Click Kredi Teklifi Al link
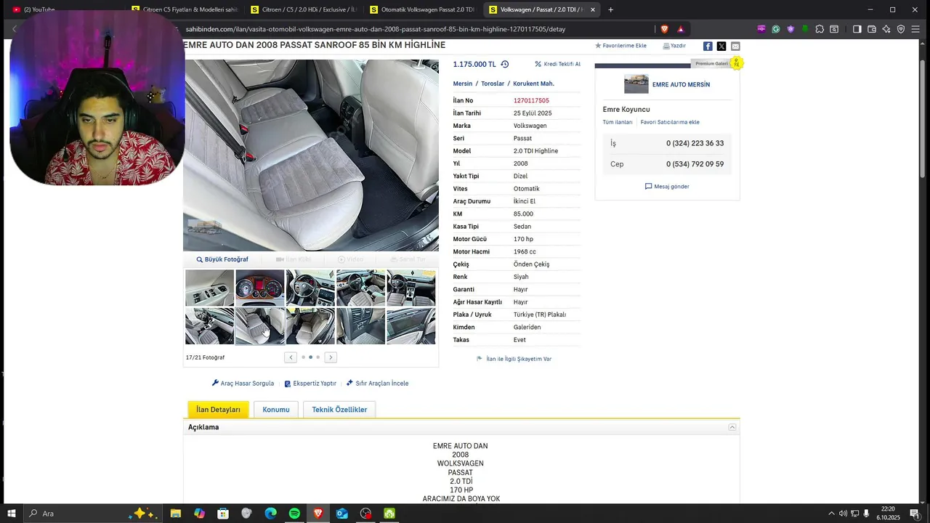The height and width of the screenshot is (523, 930). click(557, 64)
